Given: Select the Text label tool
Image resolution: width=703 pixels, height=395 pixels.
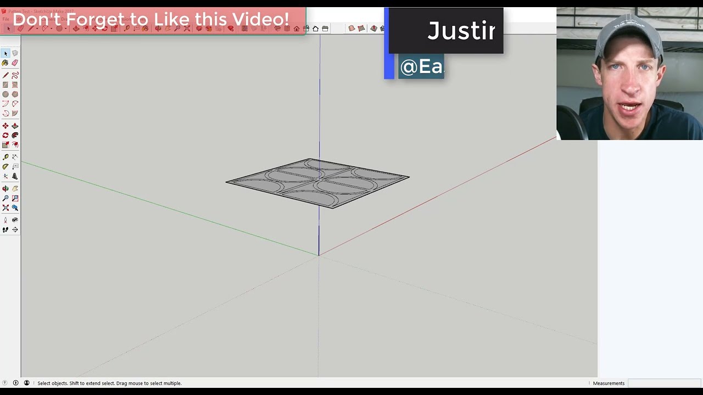Looking at the screenshot, I should [15, 166].
